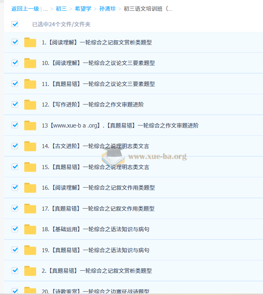The width and height of the screenshot is (263, 295).
Task: Expand the breadcrumb ellipsis after 返回上一级
Action: (45, 9)
